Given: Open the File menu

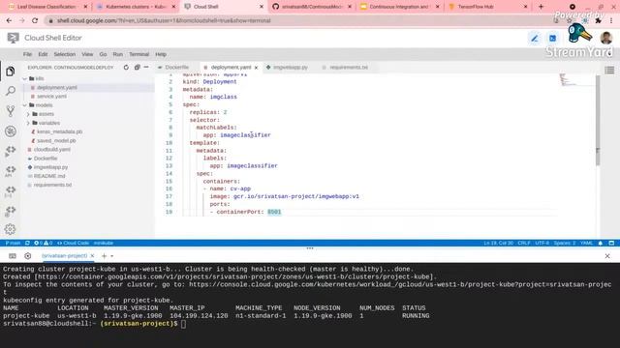Looking at the screenshot, I should click(27, 54).
